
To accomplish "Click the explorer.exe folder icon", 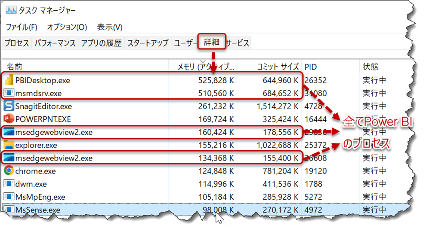I will [x=9, y=145].
